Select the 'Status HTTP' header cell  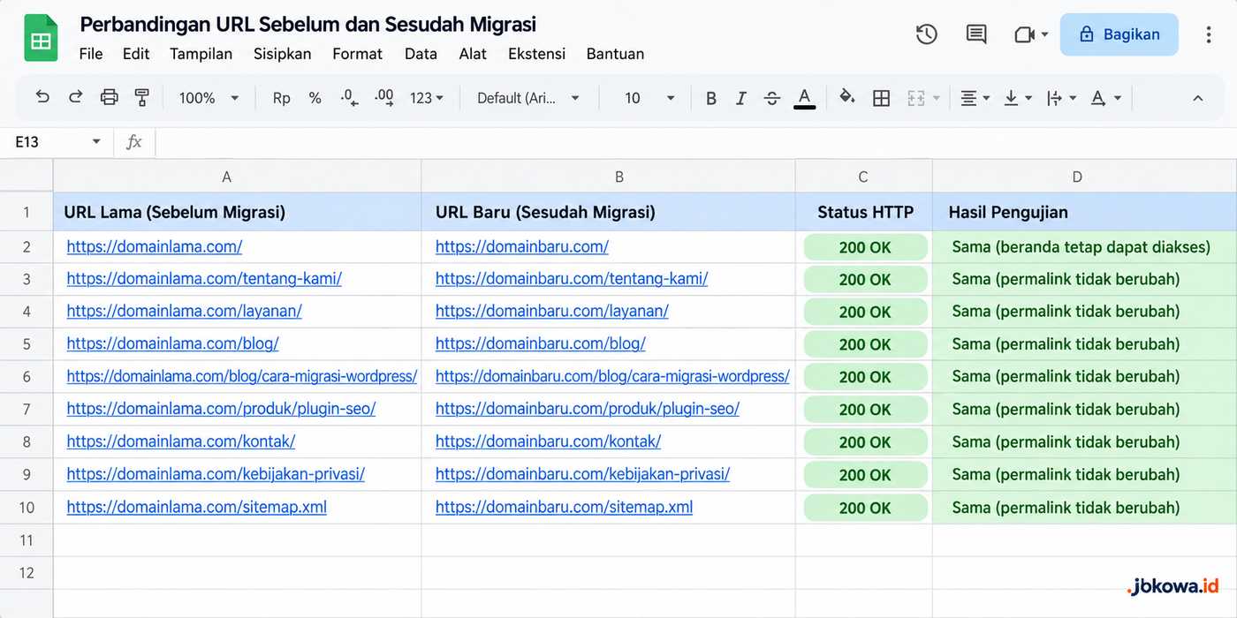coord(863,212)
